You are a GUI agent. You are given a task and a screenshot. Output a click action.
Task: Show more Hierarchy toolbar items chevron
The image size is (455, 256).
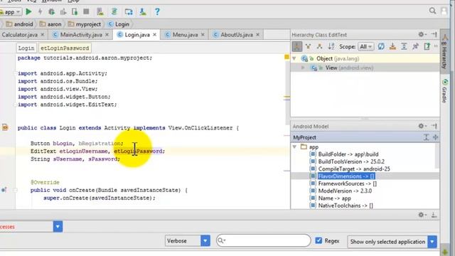(436, 46)
